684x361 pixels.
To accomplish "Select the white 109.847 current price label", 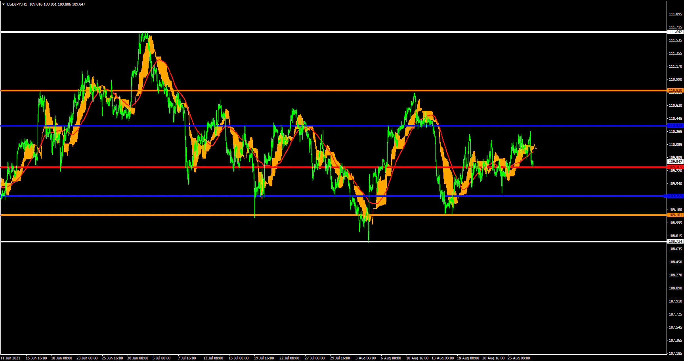I will 675,162.
